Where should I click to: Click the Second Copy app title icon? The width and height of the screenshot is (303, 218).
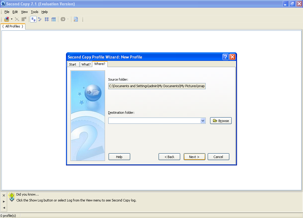point(3,4)
